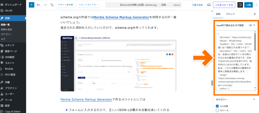Close the settings sidebar
259x113 pixels.
coord(255,14)
